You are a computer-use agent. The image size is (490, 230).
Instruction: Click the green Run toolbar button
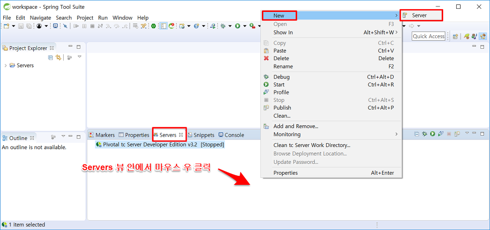tap(237, 26)
